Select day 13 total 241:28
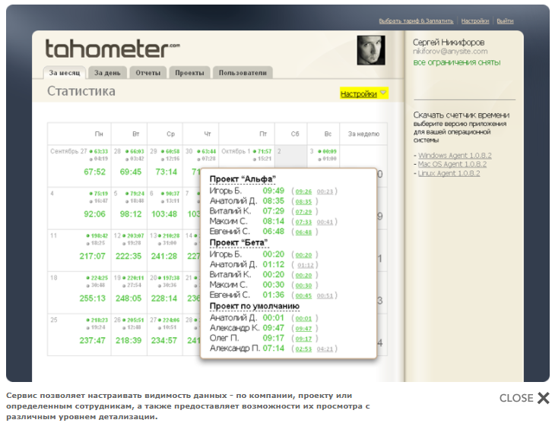Image resolution: width=552 pixels, height=423 pixels. 164,257
